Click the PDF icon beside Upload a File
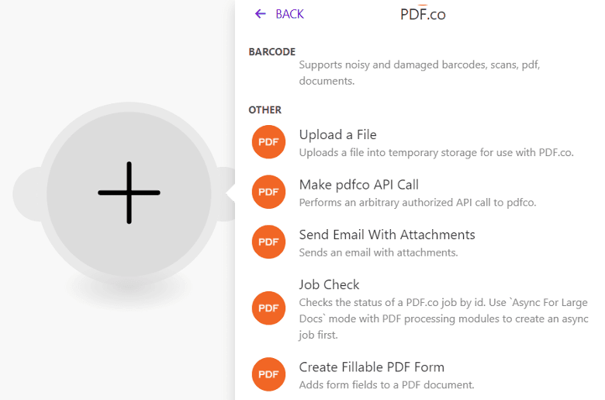Screen dimensions: 605x400 click(x=268, y=142)
